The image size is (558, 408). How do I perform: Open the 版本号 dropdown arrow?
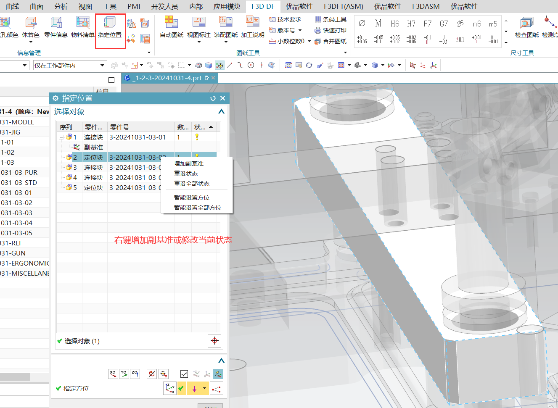[x=300, y=30]
